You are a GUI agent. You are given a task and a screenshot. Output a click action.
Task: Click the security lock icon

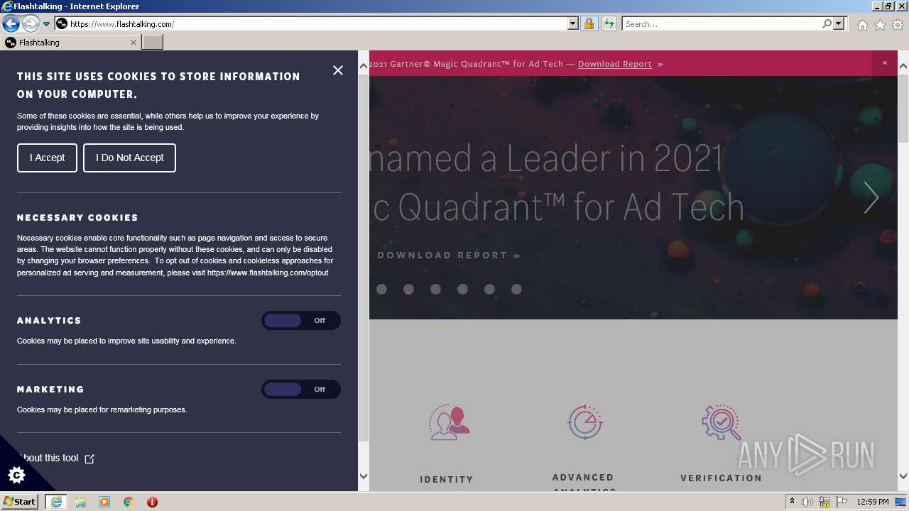[x=589, y=24]
